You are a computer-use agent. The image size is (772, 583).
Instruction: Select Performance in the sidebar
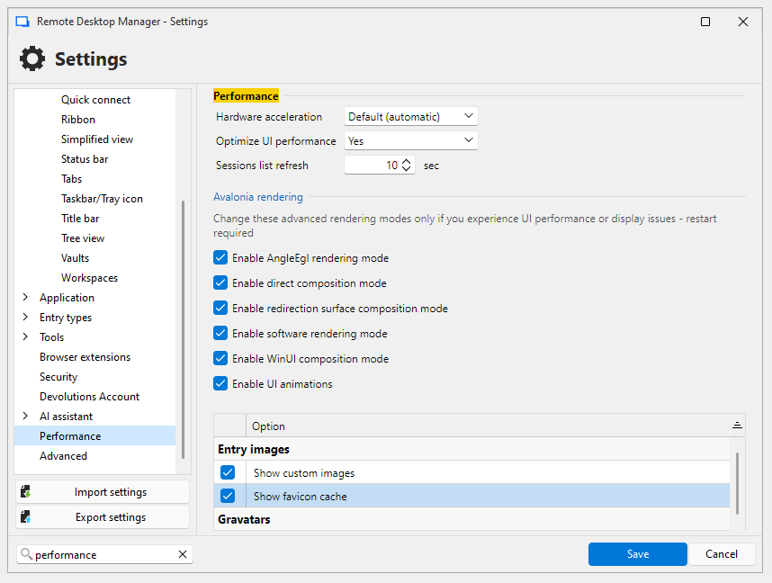pos(94,435)
